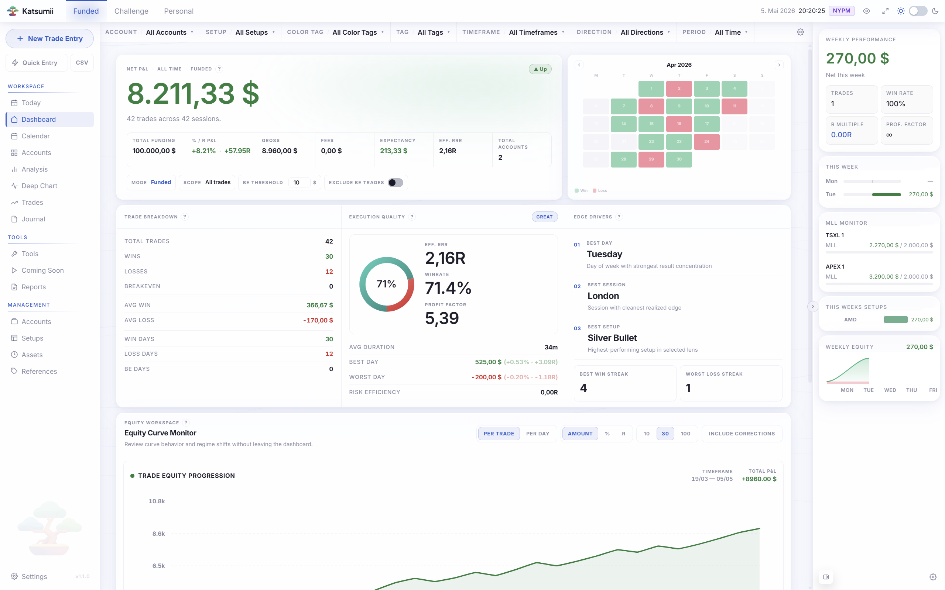Image resolution: width=945 pixels, height=590 pixels.
Task: Open Equity Workspace help icon
Action: click(x=186, y=422)
